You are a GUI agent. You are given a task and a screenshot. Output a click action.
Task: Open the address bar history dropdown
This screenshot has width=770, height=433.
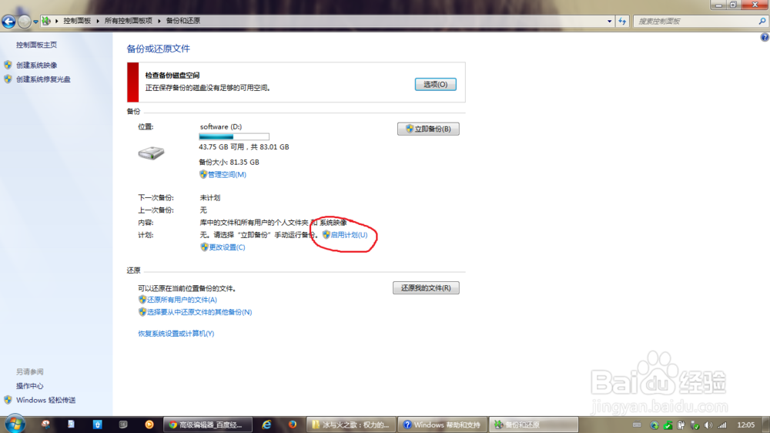pyautogui.click(x=609, y=21)
